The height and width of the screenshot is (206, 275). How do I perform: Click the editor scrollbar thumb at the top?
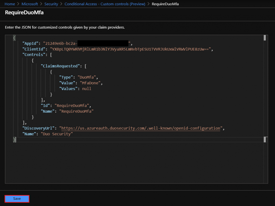(265, 38)
